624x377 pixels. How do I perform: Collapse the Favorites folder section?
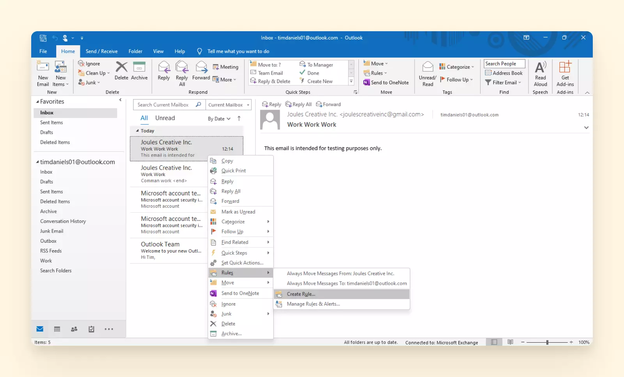click(x=38, y=101)
